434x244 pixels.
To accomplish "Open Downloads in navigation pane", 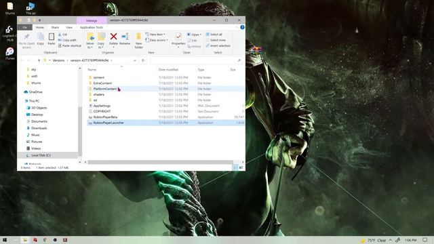I will (x=39, y=128).
